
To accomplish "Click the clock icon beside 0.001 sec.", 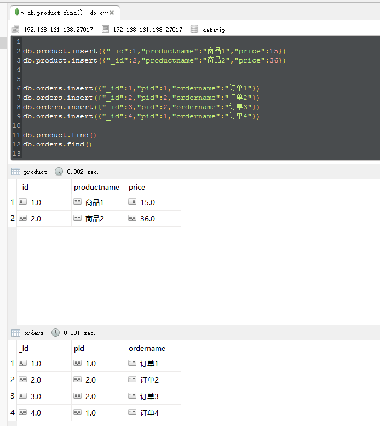I will coord(56,333).
